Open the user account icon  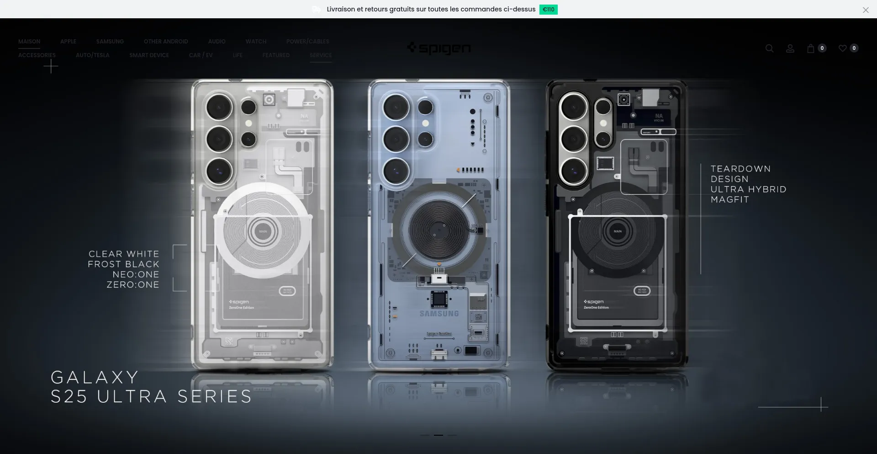[790, 48]
